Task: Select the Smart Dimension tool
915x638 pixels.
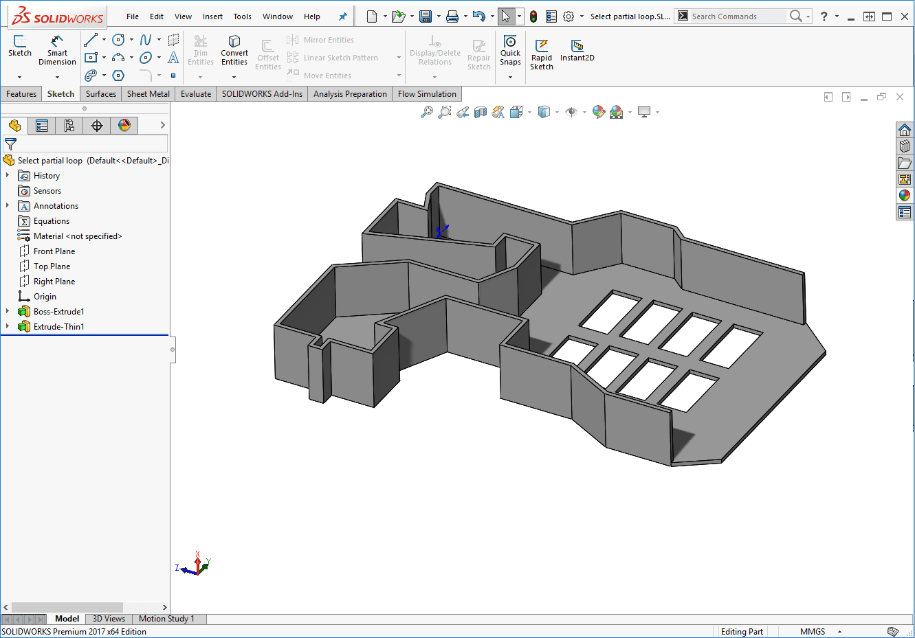Action: (x=57, y=48)
